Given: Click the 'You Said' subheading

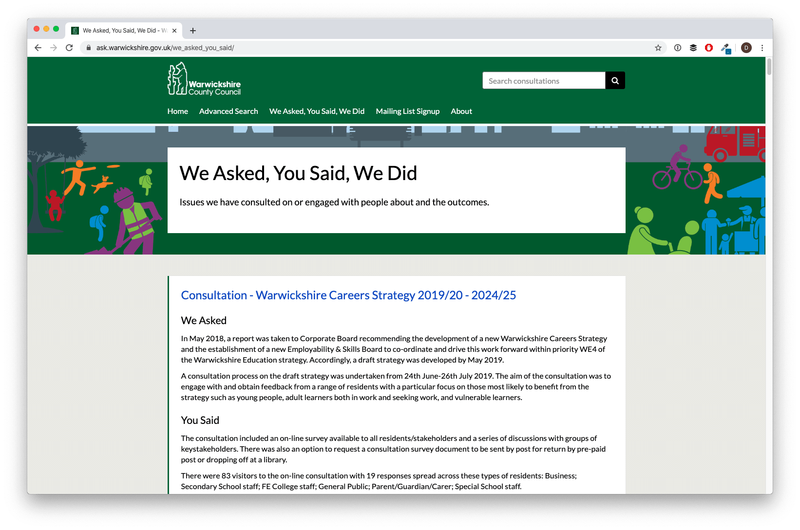Looking at the screenshot, I should pyautogui.click(x=200, y=420).
